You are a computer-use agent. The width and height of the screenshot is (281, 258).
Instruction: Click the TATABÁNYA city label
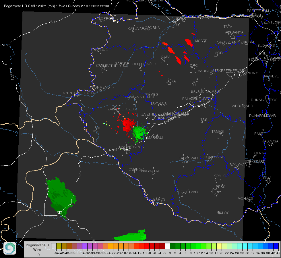click(233, 32)
